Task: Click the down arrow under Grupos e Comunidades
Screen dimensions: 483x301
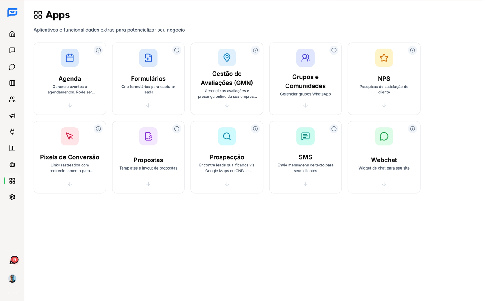Action: 305,106
